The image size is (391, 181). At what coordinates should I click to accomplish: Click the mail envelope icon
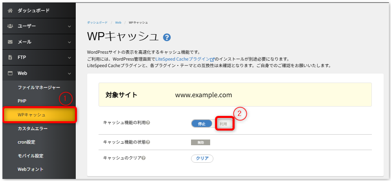10,42
